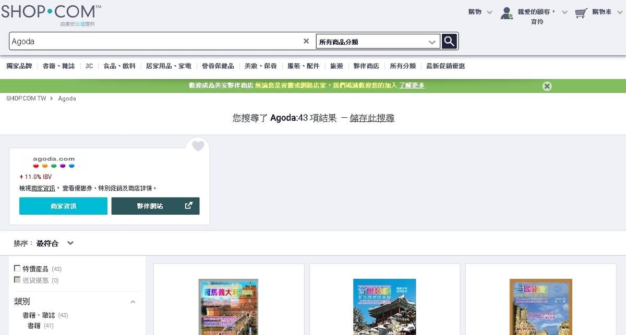
Task: Click the SHOP.COM logo
Action: tap(51, 11)
